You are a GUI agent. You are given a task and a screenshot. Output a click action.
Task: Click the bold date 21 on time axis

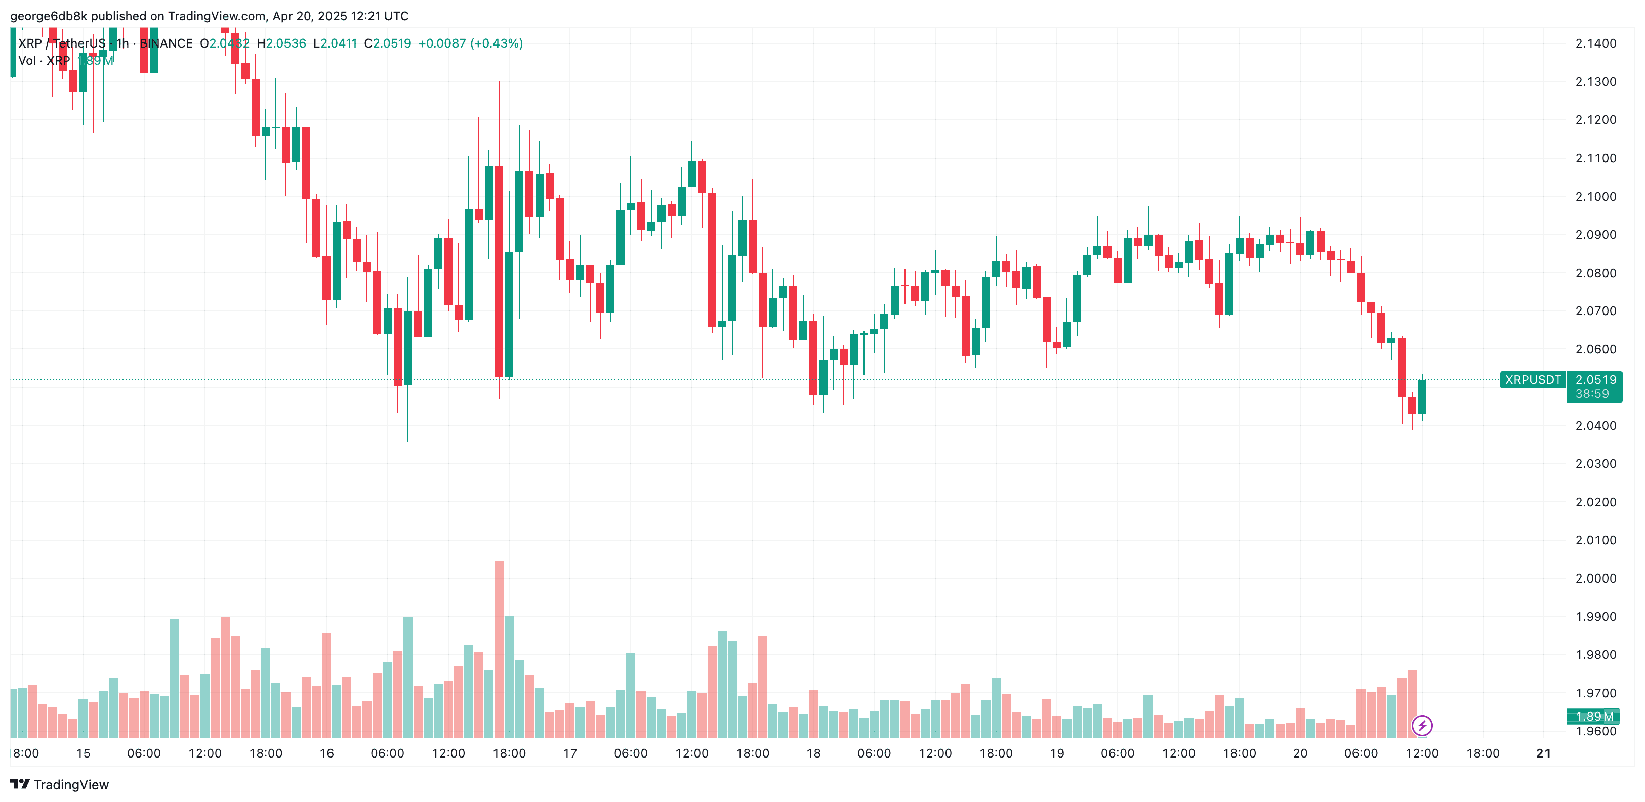point(1543,753)
